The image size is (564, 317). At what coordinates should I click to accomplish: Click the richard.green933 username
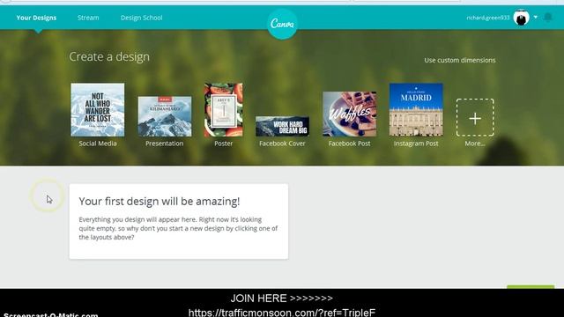488,18
